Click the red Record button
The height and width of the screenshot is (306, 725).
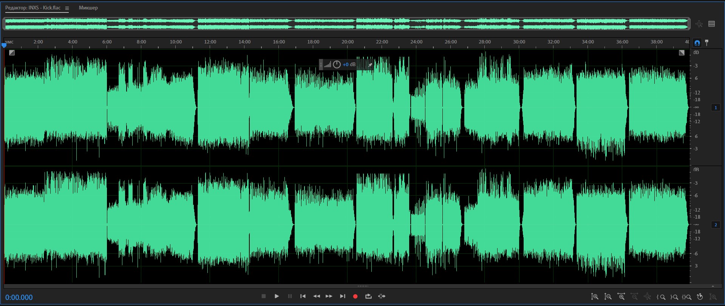click(355, 297)
